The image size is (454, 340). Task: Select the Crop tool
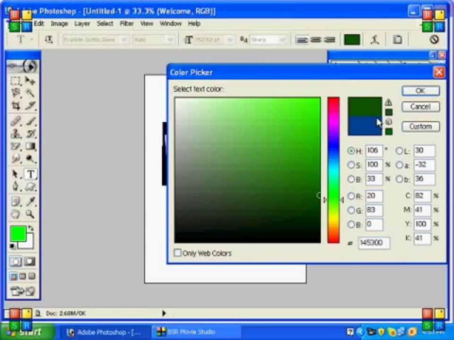pos(16,106)
